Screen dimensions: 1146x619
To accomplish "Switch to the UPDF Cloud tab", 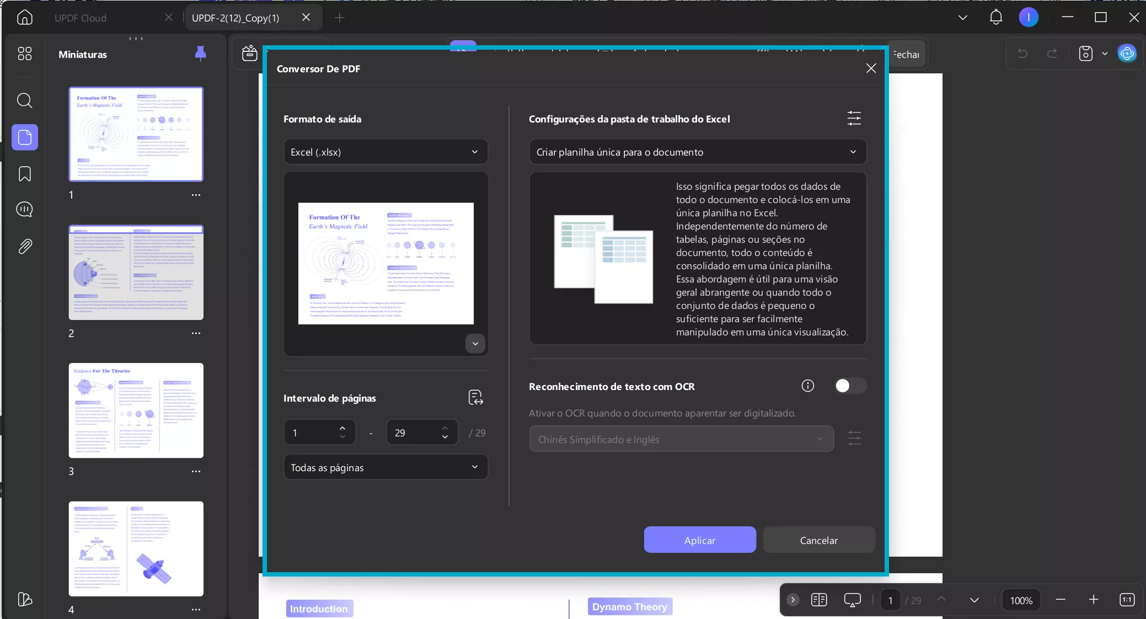I will (81, 18).
